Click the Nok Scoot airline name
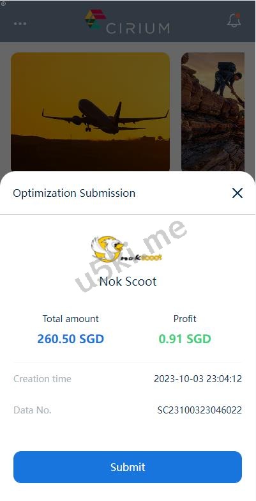Screen dimensions: 256x501 click(x=128, y=281)
